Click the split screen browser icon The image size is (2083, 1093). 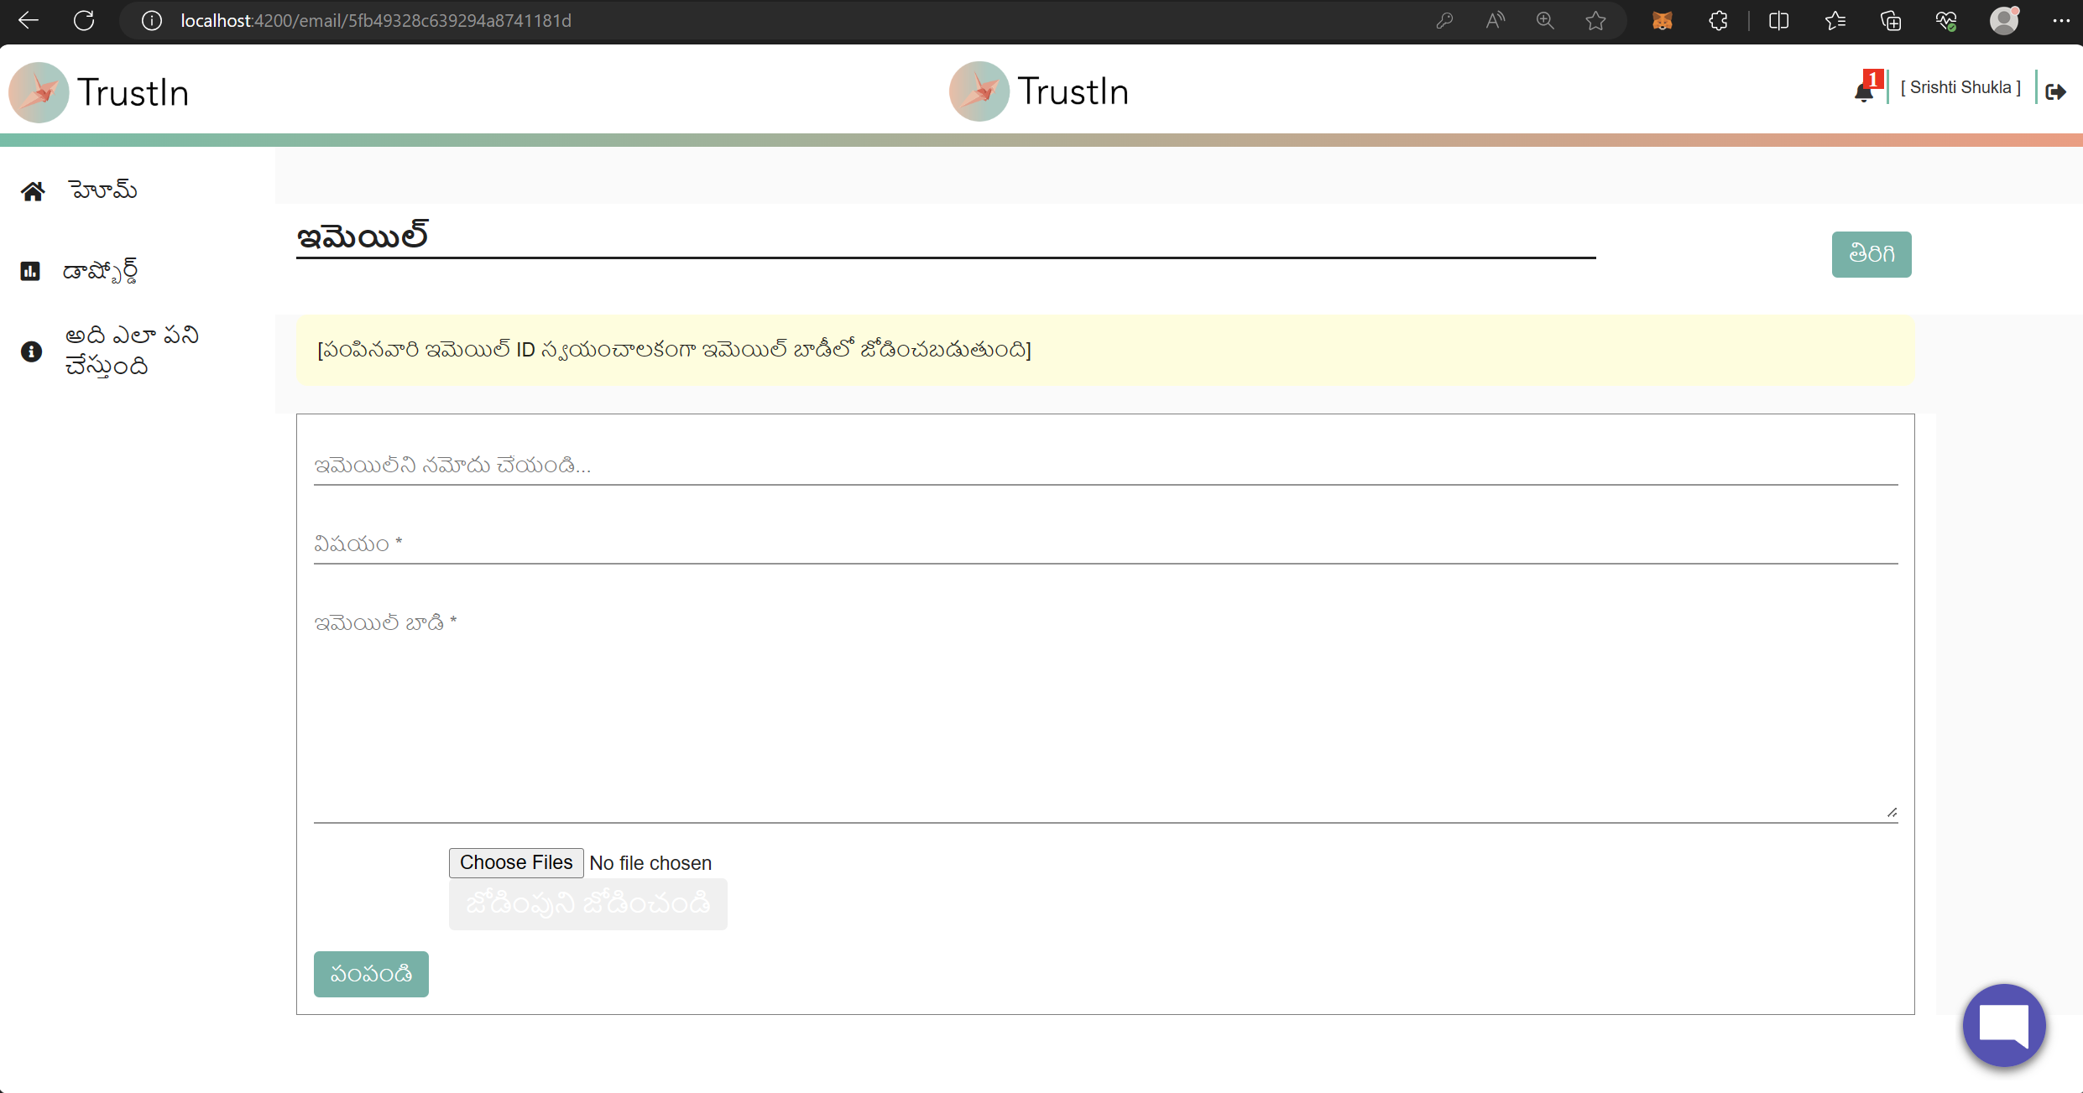click(x=1778, y=20)
